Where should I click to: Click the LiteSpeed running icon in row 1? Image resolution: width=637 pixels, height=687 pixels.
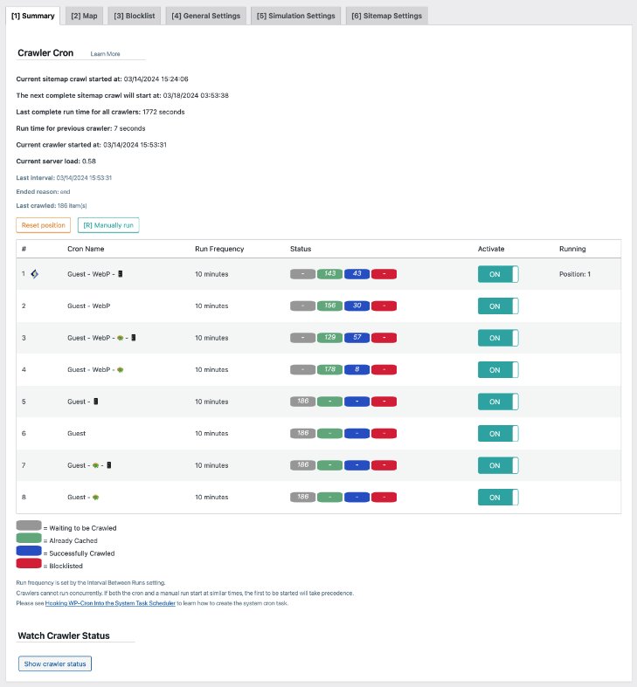[35, 274]
